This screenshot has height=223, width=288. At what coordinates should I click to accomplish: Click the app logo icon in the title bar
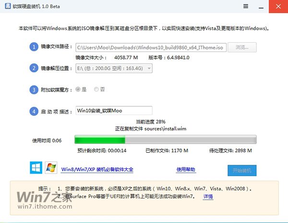pos(8,6)
